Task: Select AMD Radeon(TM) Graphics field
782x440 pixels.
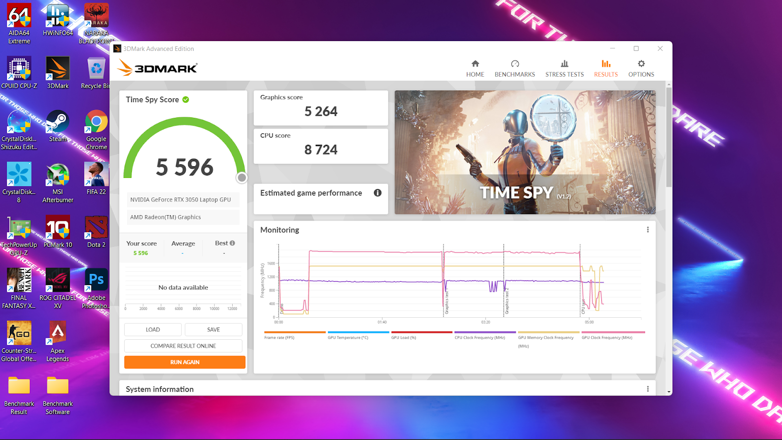Action: tap(183, 217)
